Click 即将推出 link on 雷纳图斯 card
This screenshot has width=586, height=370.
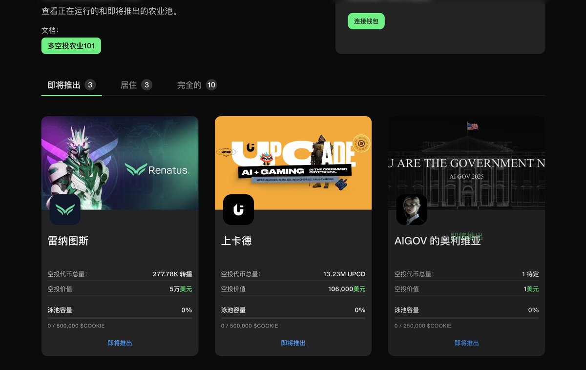(120, 343)
